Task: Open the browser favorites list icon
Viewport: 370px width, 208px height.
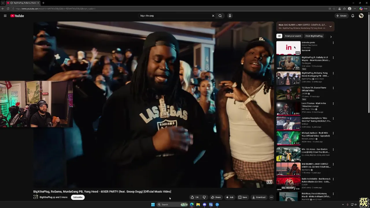Action: coord(344,9)
